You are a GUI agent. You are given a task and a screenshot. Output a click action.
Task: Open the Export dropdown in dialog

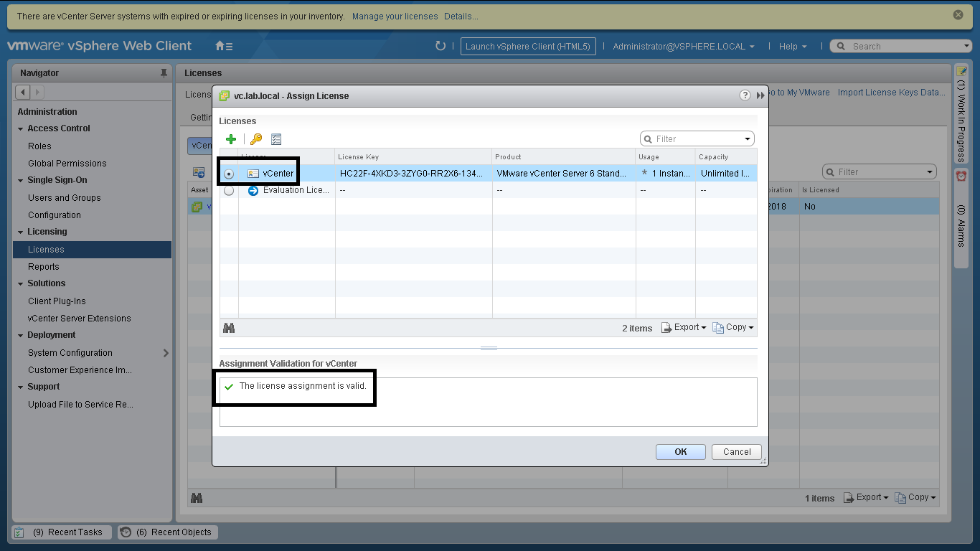tap(684, 327)
